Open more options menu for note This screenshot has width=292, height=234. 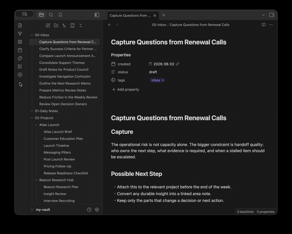(271, 25)
